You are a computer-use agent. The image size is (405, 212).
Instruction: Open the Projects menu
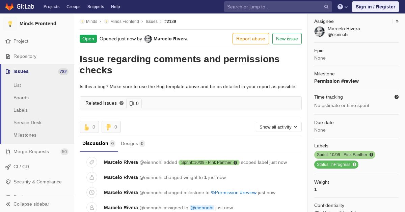click(51, 7)
